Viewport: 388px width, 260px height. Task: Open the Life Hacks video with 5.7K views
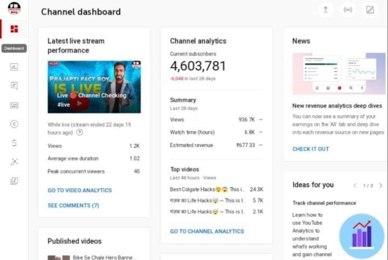tap(216, 200)
